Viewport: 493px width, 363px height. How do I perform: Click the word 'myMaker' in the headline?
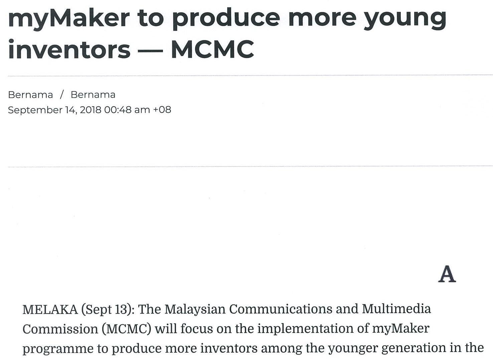(x=69, y=18)
